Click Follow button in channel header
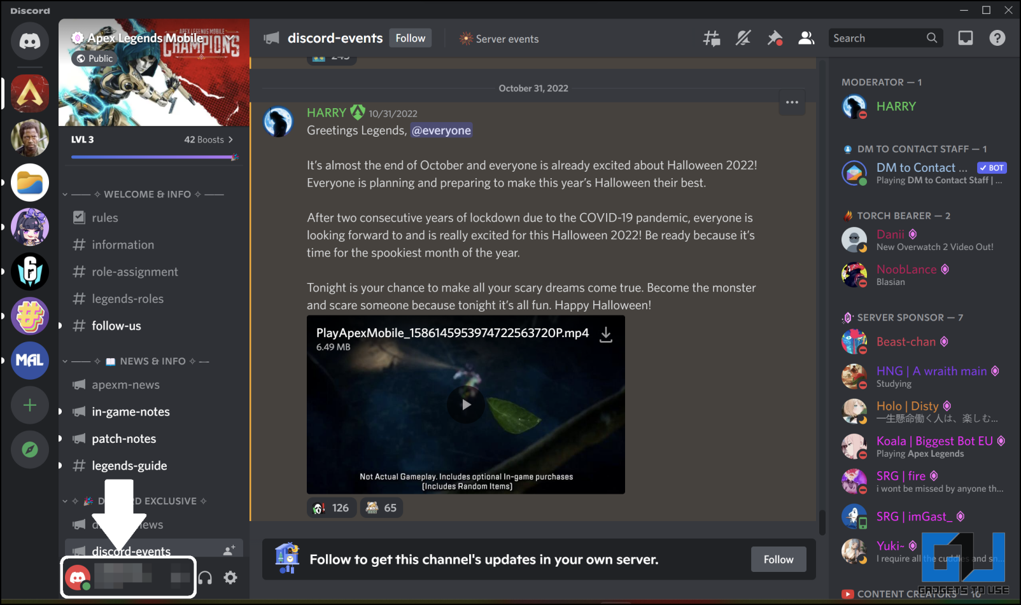The width and height of the screenshot is (1021, 605). (411, 38)
